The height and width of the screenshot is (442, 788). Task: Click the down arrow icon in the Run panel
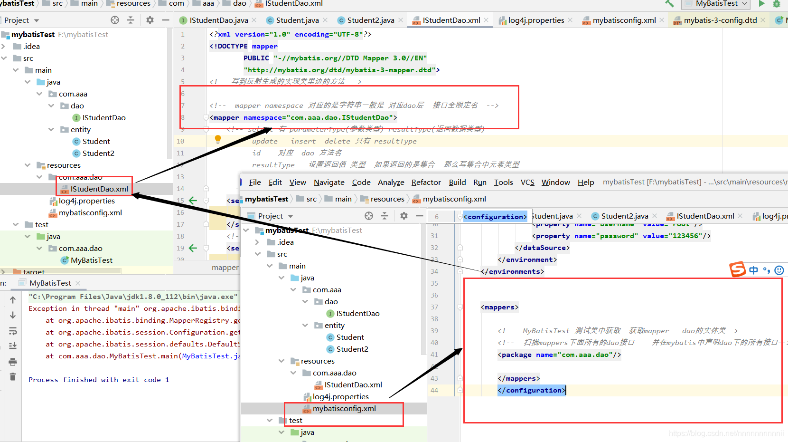tap(13, 315)
